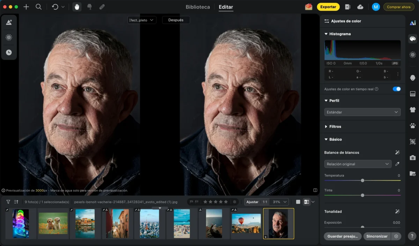The image size is (419, 246).
Task: Toggle Ajustes de color en tiempo real
Action: [396, 89]
